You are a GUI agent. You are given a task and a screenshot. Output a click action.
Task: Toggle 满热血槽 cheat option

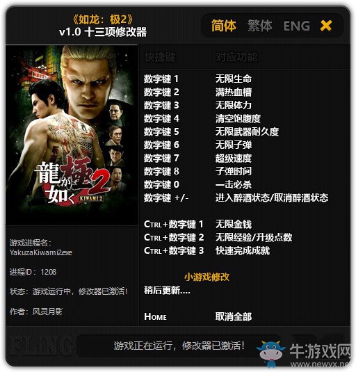click(234, 92)
